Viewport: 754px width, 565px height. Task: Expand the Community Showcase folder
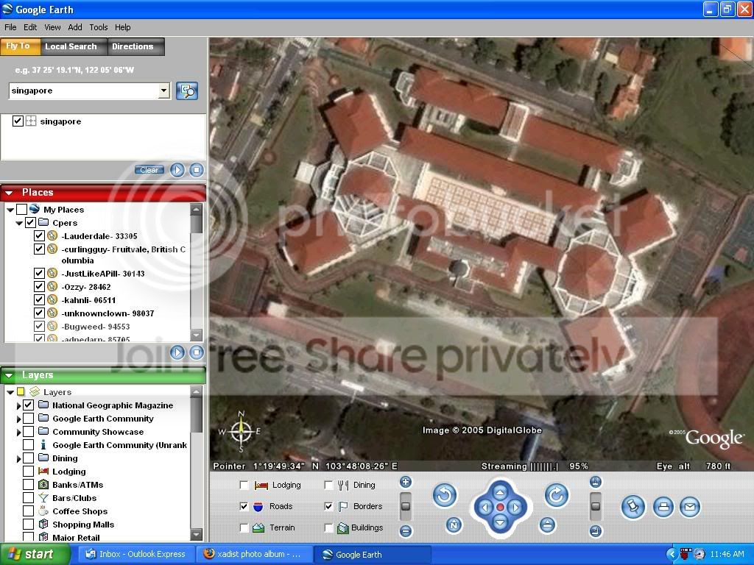(18, 432)
